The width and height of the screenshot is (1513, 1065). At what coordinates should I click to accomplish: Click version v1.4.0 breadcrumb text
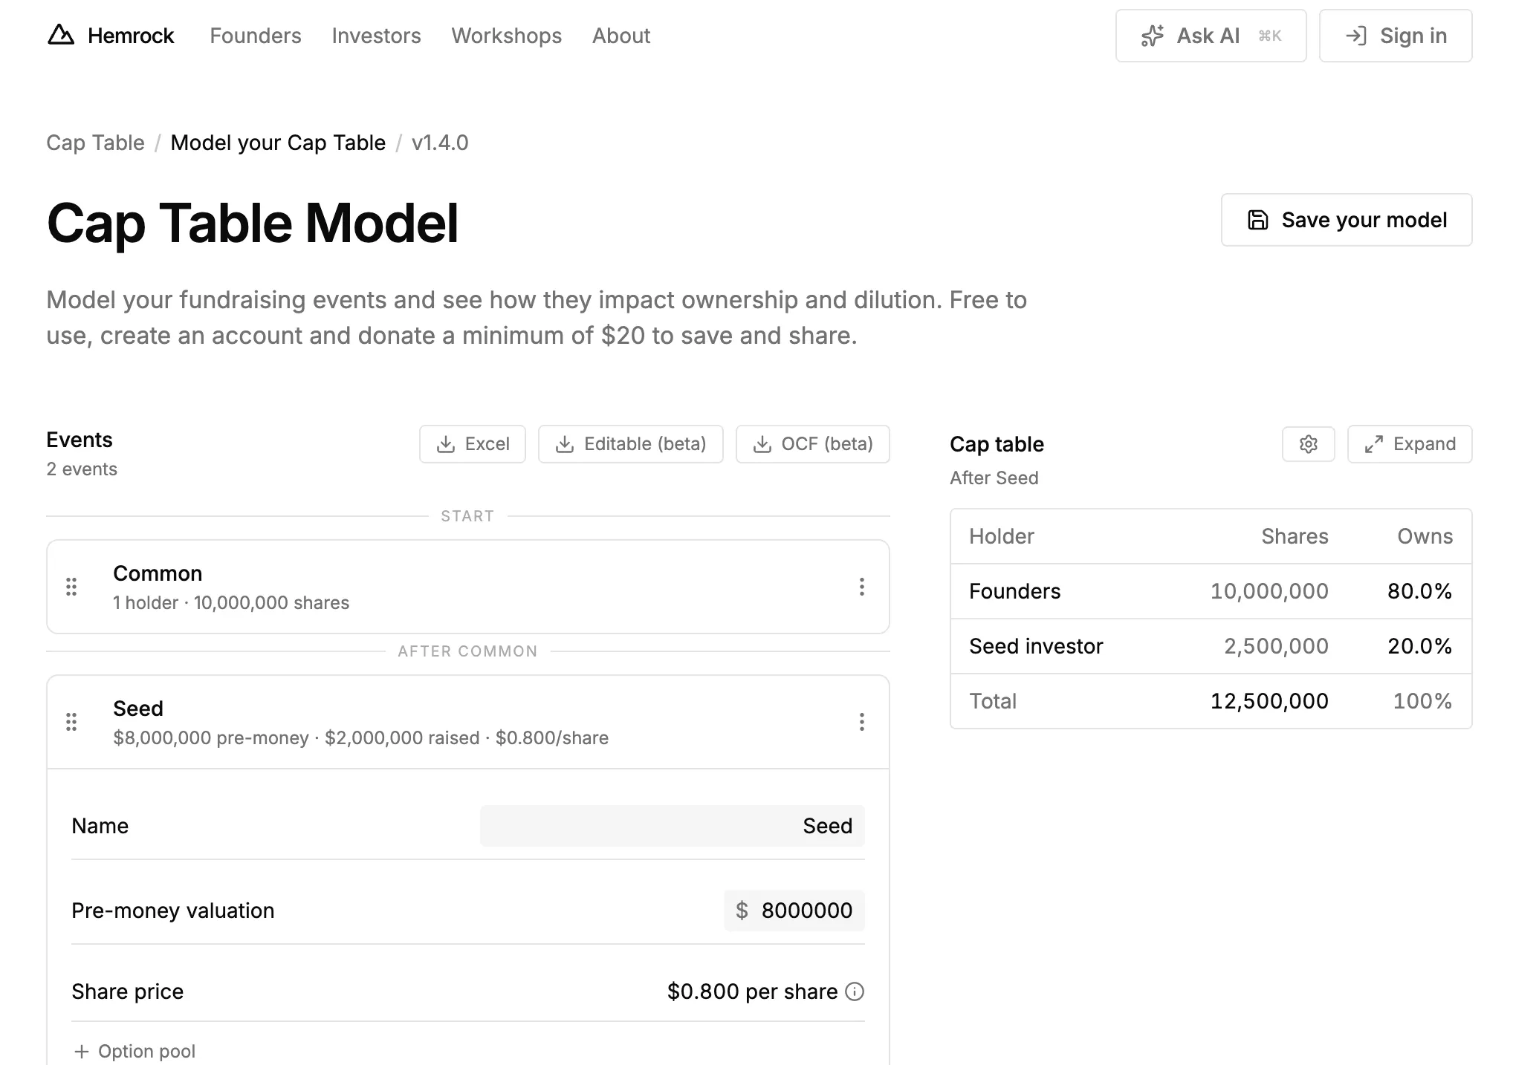(x=440, y=143)
